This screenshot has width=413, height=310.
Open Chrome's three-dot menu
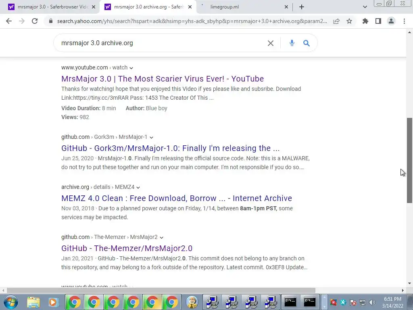(x=404, y=21)
